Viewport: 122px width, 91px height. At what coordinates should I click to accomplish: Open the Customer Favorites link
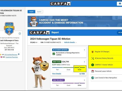(x=12, y=57)
